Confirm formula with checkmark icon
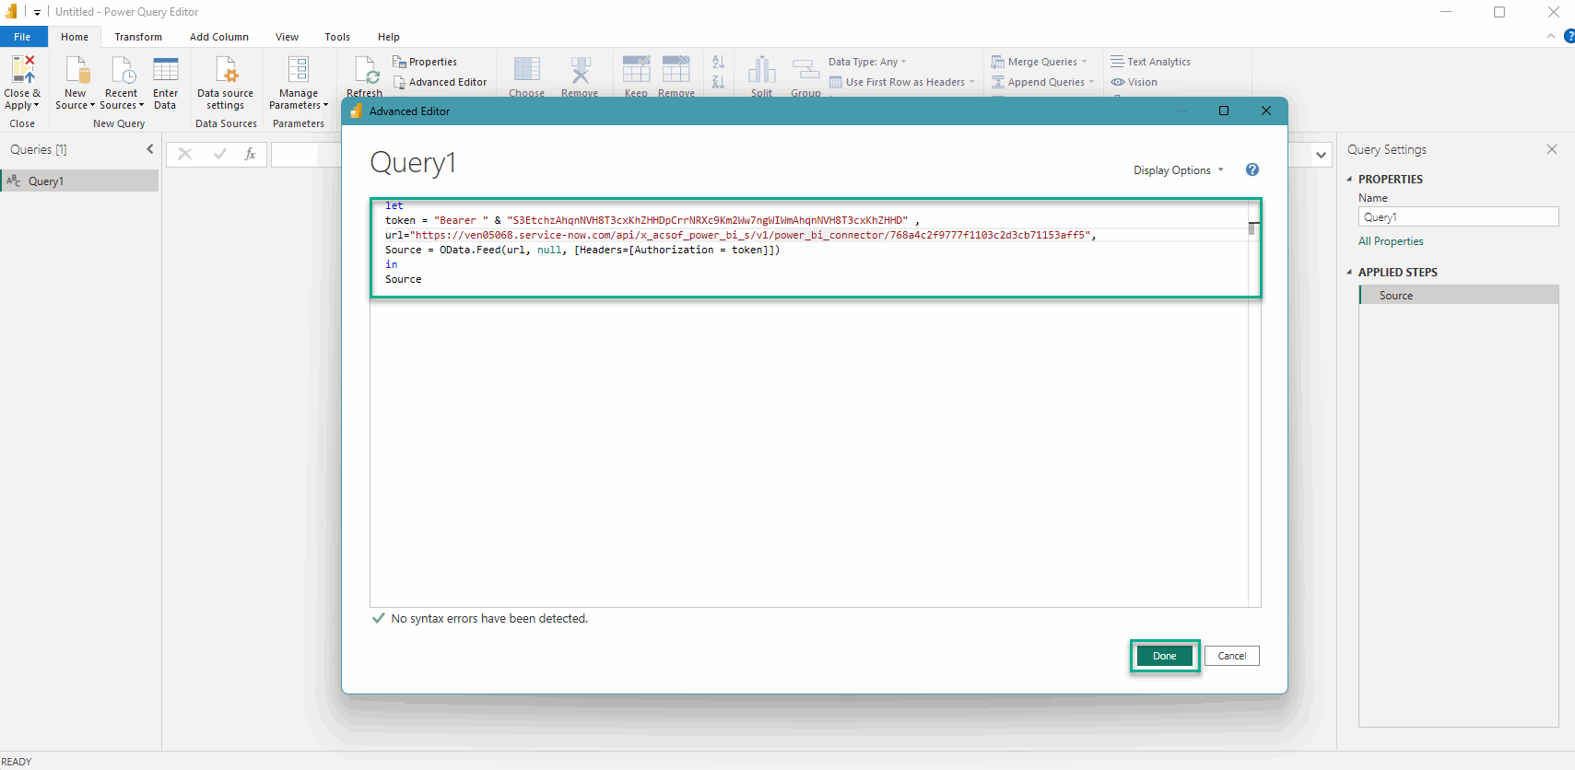 pos(219,154)
